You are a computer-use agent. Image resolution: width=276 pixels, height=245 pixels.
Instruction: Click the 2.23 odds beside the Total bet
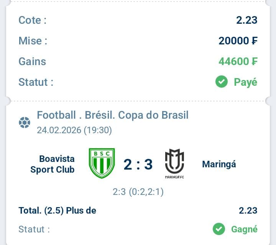point(248,210)
